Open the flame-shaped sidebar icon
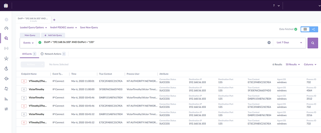The image size is (321, 133). [x=6, y=69]
